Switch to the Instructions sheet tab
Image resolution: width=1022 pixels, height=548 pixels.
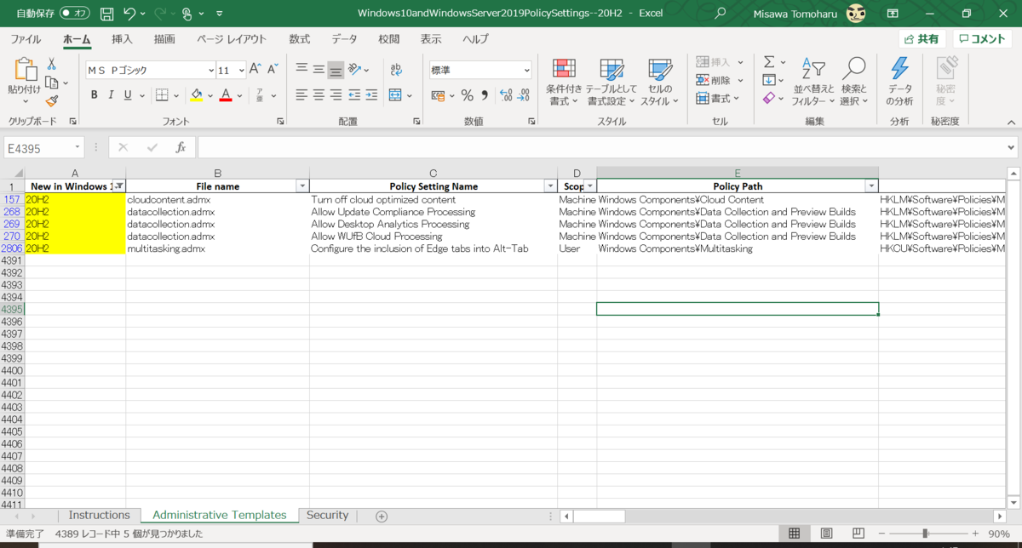point(99,516)
